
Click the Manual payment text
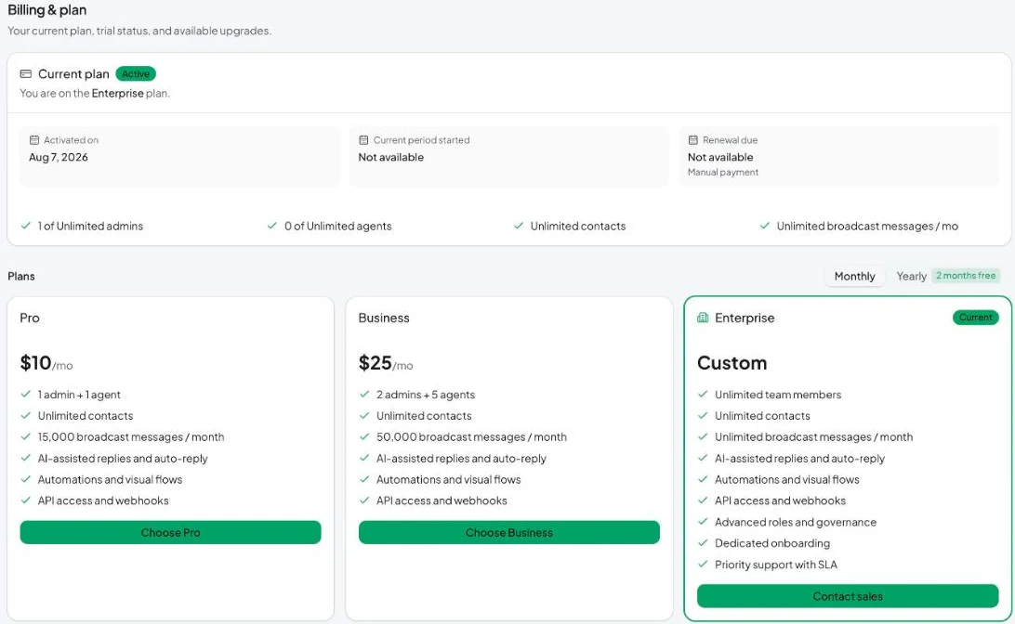tap(723, 172)
